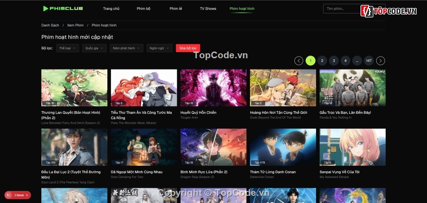Open Huyết Quỷ Hỗn Chiến thumbnail
Image resolution: width=427 pixels, height=203 pixels.
coord(213,88)
